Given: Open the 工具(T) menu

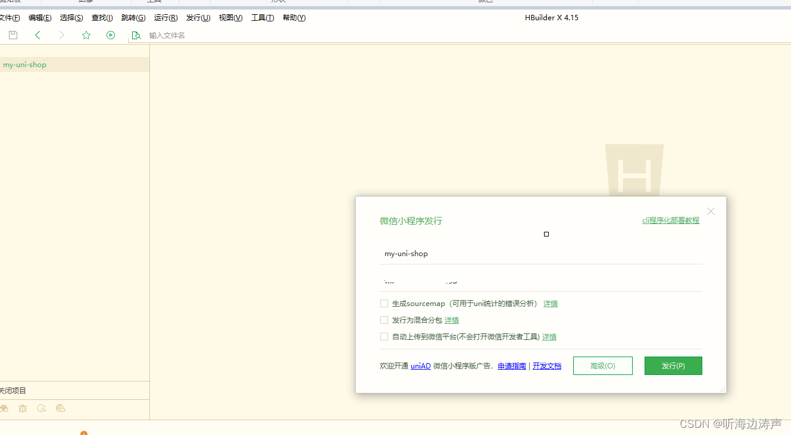Looking at the screenshot, I should pyautogui.click(x=262, y=18).
